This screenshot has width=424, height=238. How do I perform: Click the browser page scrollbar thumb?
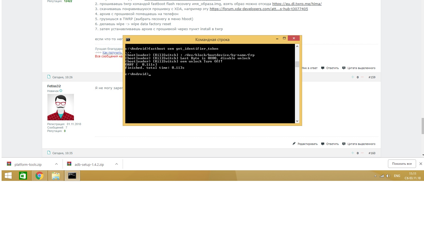[x=422, y=126]
